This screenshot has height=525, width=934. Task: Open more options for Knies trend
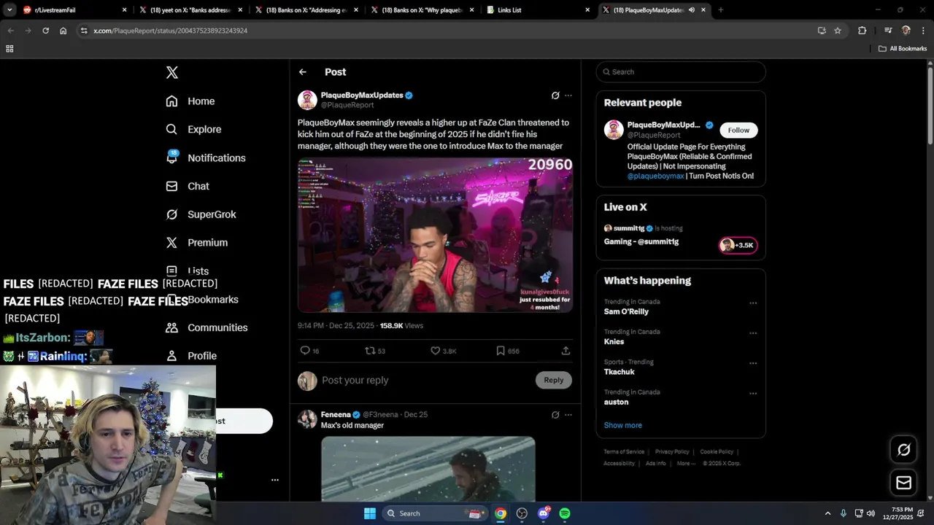coord(753,333)
